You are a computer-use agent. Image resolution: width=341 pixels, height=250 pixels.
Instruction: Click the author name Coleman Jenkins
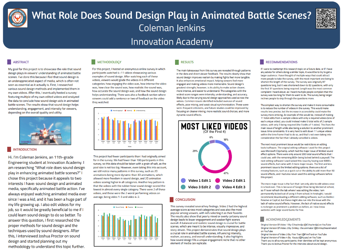pos(172,28)
